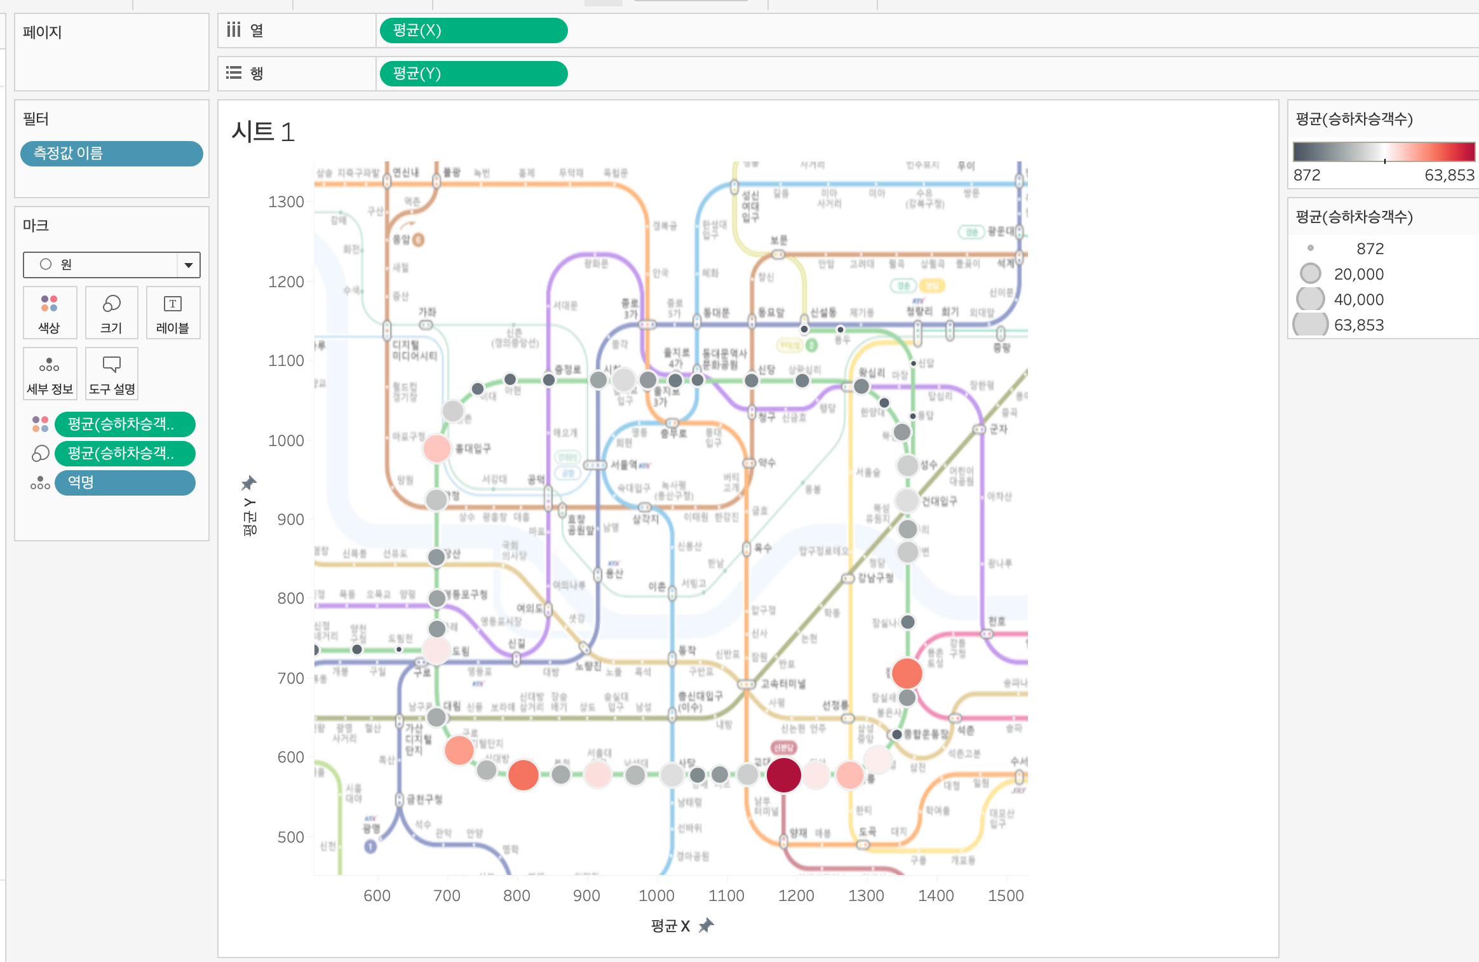Select the 측정값 이름 filter pill
Viewport: 1479px width, 962px height.
[x=111, y=154]
